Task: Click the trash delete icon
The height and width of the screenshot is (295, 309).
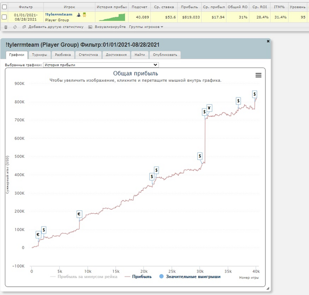Action: click(6, 27)
